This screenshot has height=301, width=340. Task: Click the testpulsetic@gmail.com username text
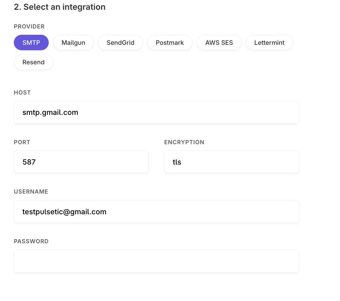[x=64, y=211]
